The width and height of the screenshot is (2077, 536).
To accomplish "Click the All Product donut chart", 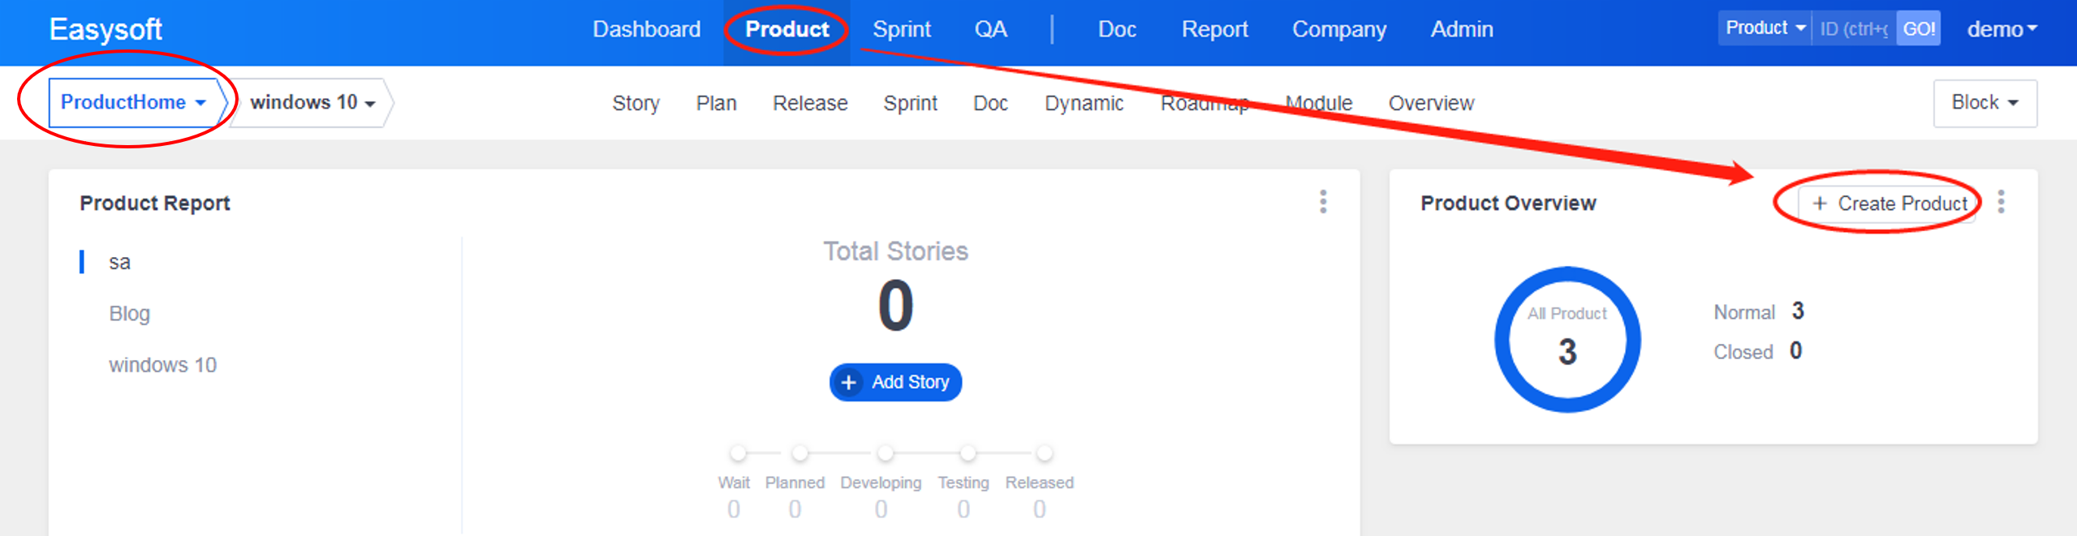I will point(1566,339).
